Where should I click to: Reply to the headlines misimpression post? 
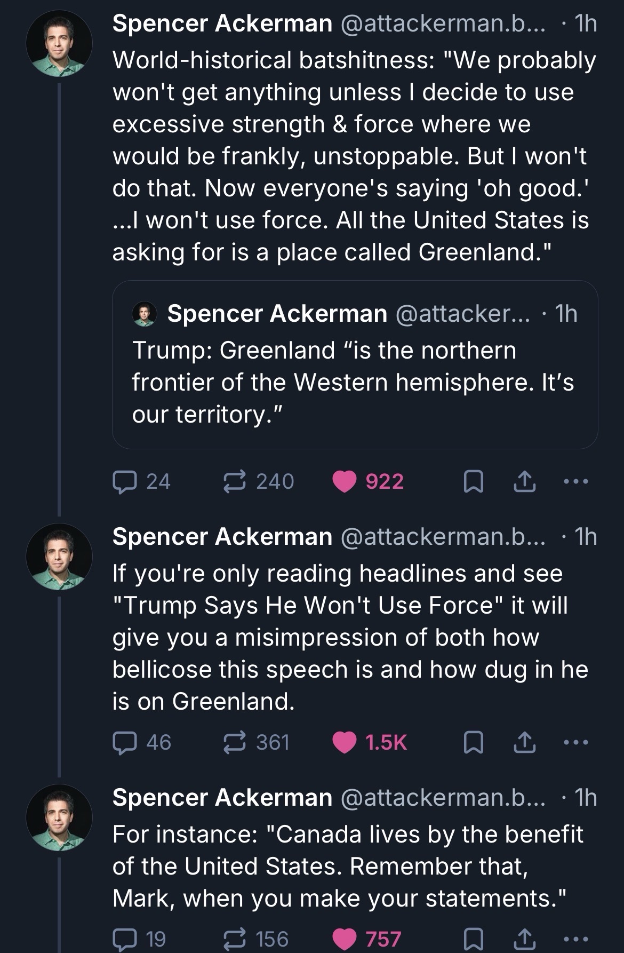click(x=124, y=742)
